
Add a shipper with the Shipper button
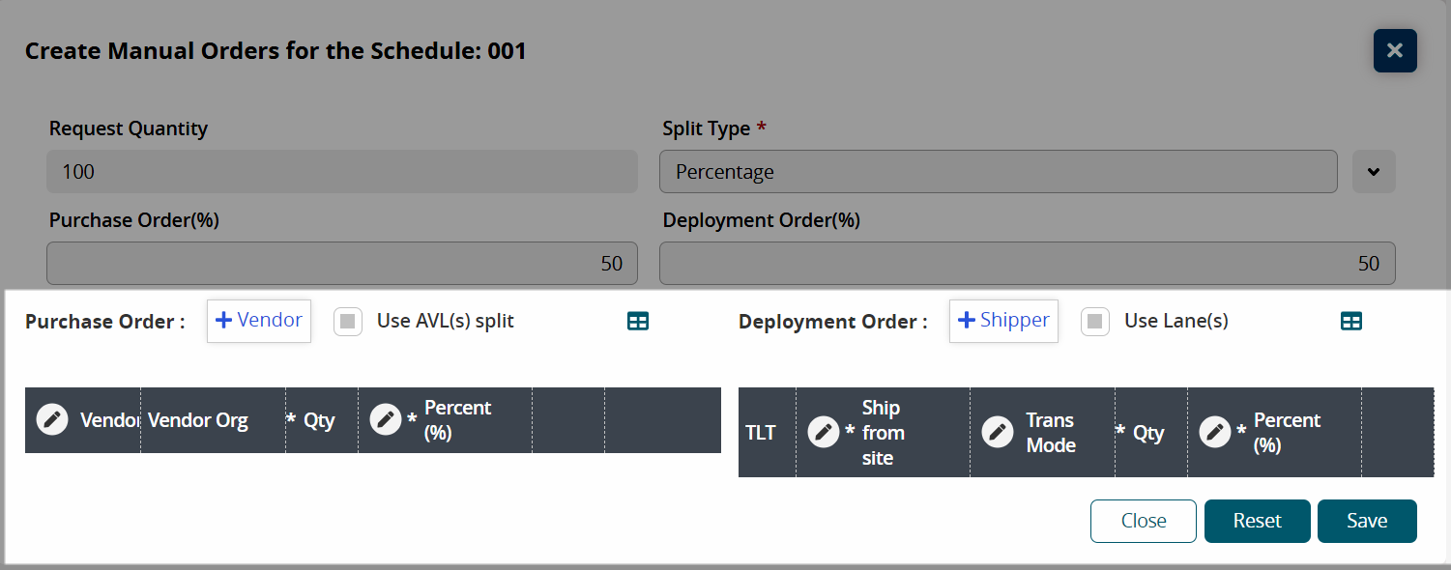[1003, 321]
